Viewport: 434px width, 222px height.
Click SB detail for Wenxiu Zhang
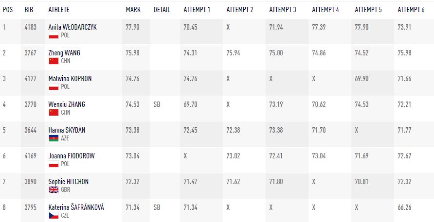(x=157, y=104)
